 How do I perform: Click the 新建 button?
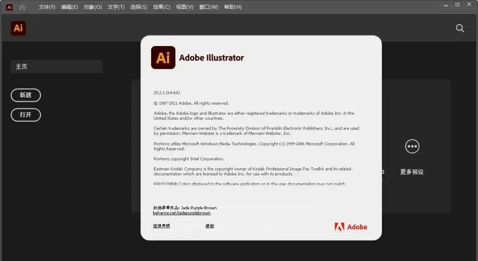[26, 95]
